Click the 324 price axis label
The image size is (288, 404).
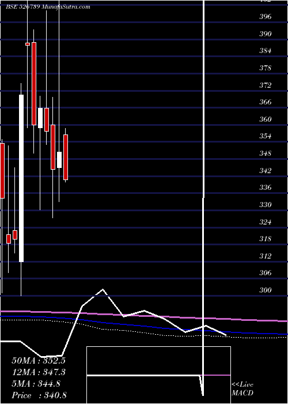tap(266, 222)
